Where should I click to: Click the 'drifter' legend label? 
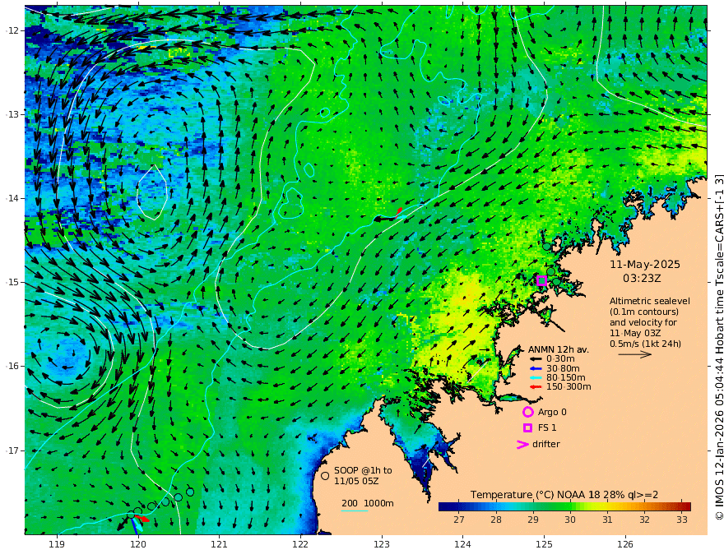545,444
